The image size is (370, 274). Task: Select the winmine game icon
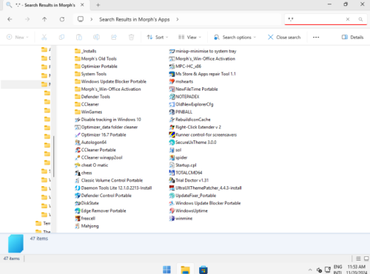coord(172,219)
